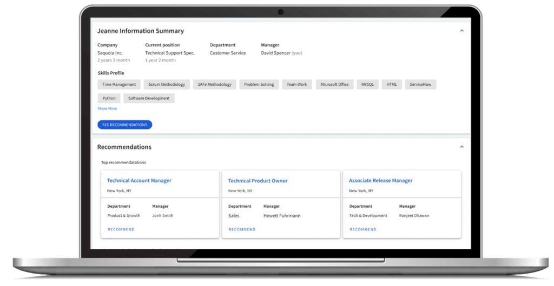The width and height of the screenshot is (554, 286).
Task: Click the SEE RECOMMENDATIONS button
Action: (125, 125)
